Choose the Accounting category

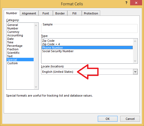20,35
